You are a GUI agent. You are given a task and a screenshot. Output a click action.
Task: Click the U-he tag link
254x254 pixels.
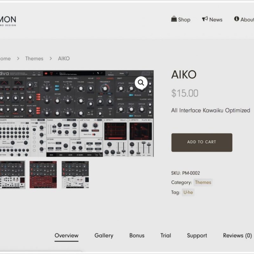pos(188,192)
